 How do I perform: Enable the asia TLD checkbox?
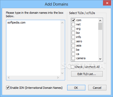(73, 45)
